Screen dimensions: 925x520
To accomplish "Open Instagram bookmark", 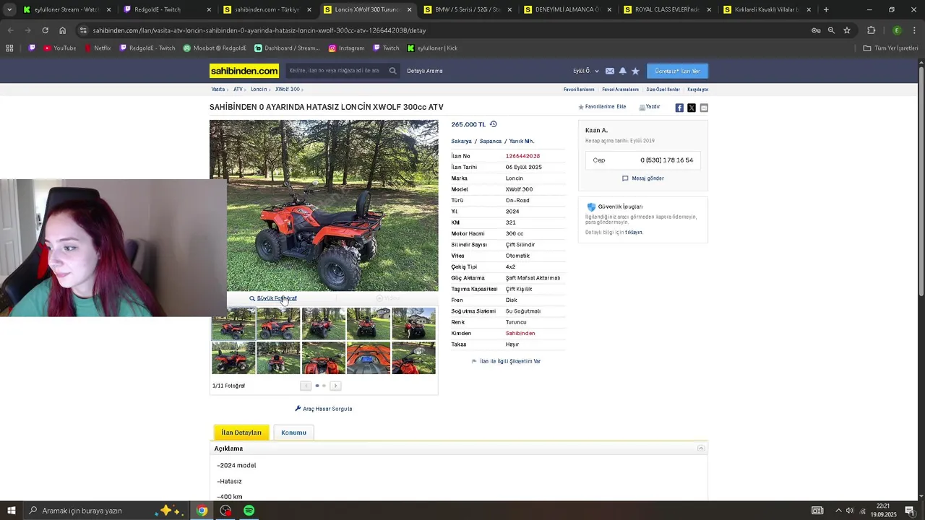I will 346,48.
